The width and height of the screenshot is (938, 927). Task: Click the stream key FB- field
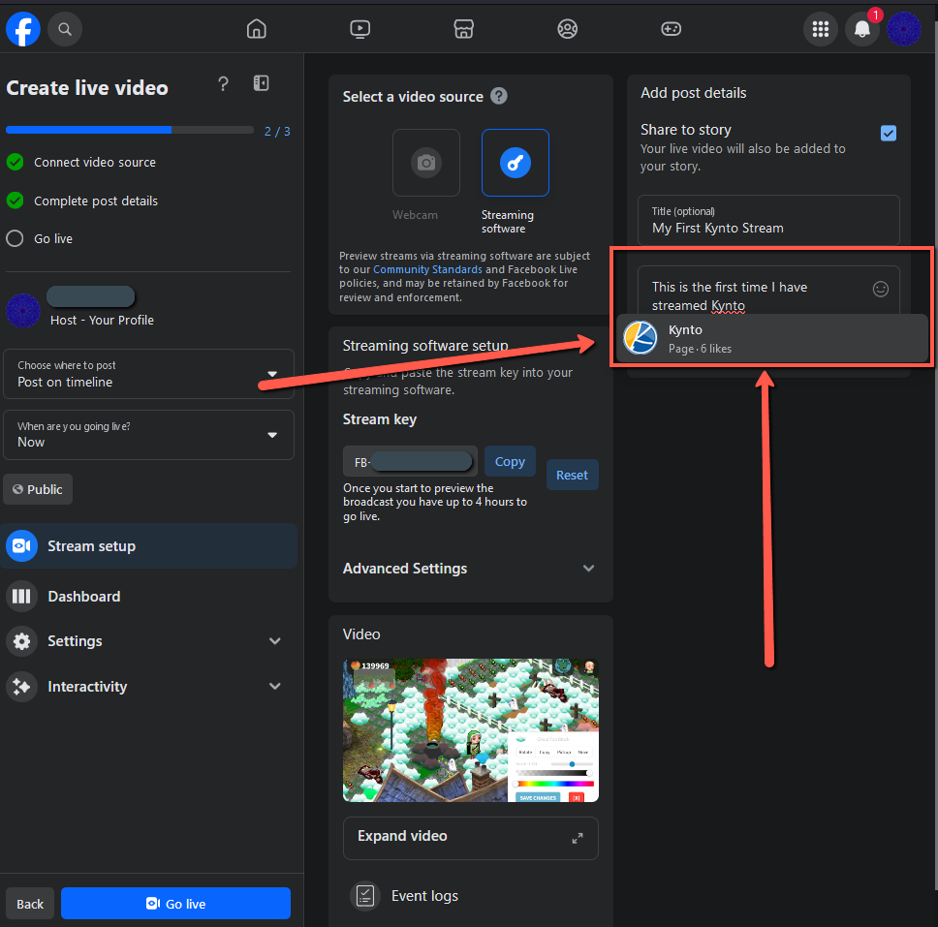pos(410,461)
